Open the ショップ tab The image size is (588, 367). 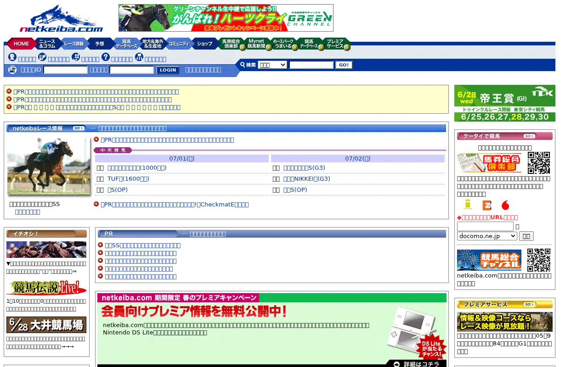click(205, 44)
